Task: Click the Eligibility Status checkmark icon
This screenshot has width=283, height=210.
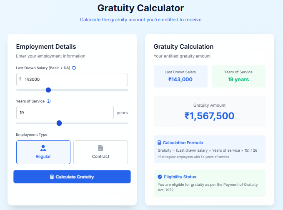Action: click(160, 177)
